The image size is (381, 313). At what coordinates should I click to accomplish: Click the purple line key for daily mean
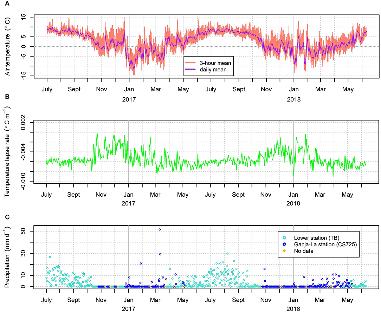coord(190,70)
